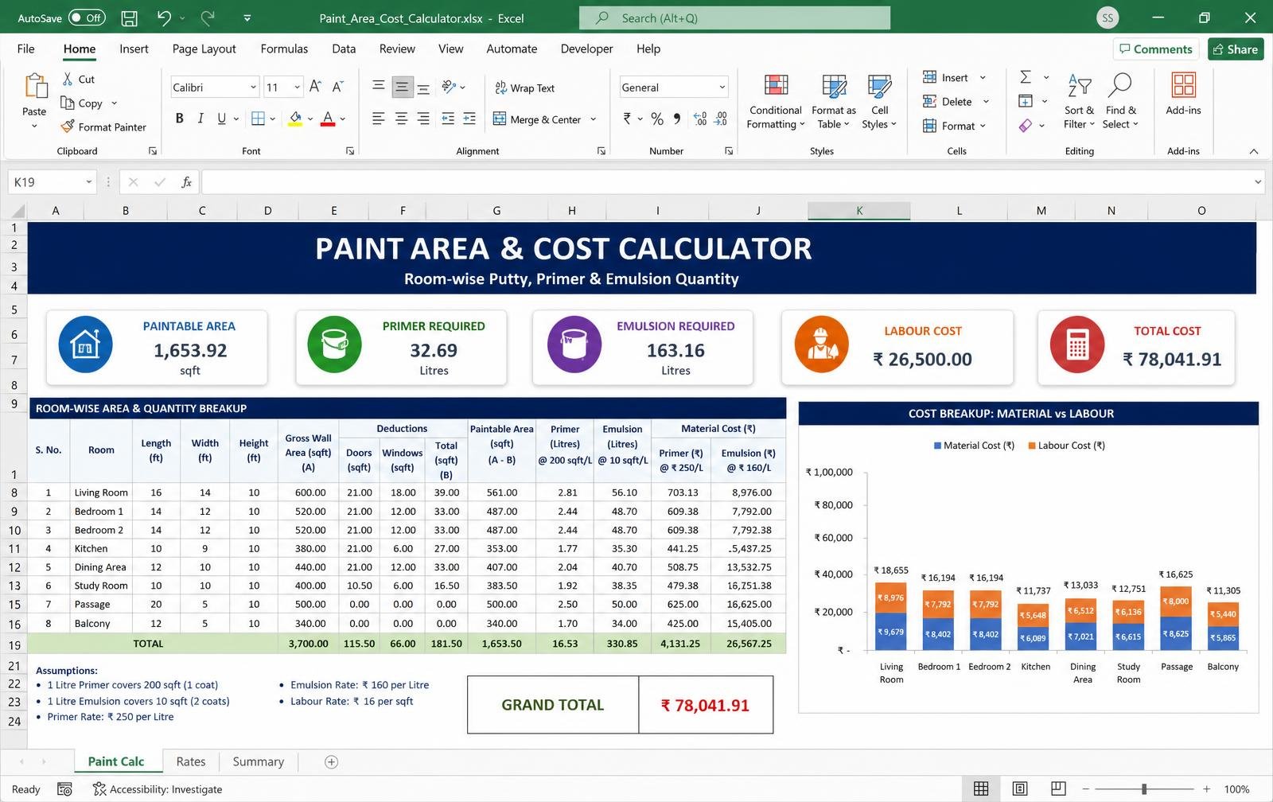
Task: Toggle bottom vertical alignment
Action: (423, 87)
